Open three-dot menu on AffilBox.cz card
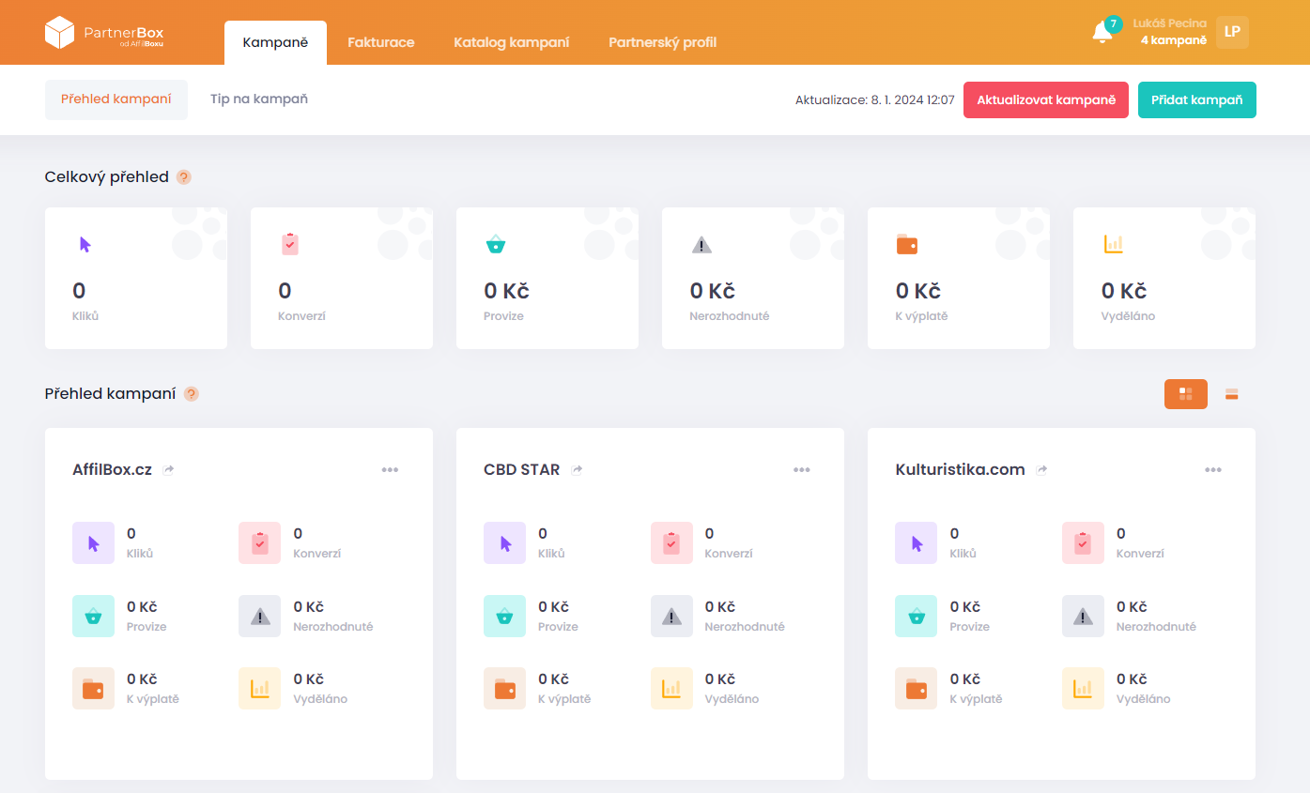Screen dimensions: 1310x793 click(x=390, y=470)
